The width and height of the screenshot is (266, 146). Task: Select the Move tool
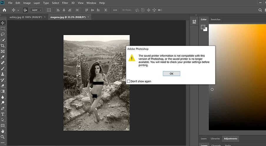[3, 23]
